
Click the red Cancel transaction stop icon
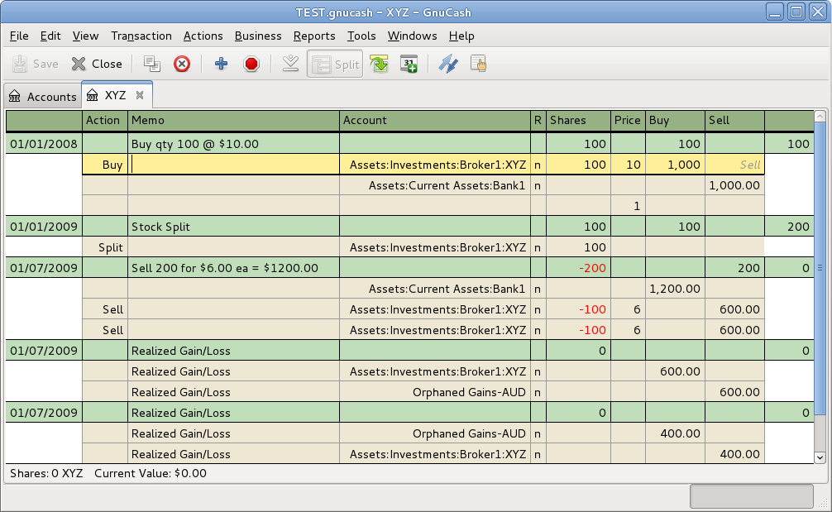coord(251,64)
